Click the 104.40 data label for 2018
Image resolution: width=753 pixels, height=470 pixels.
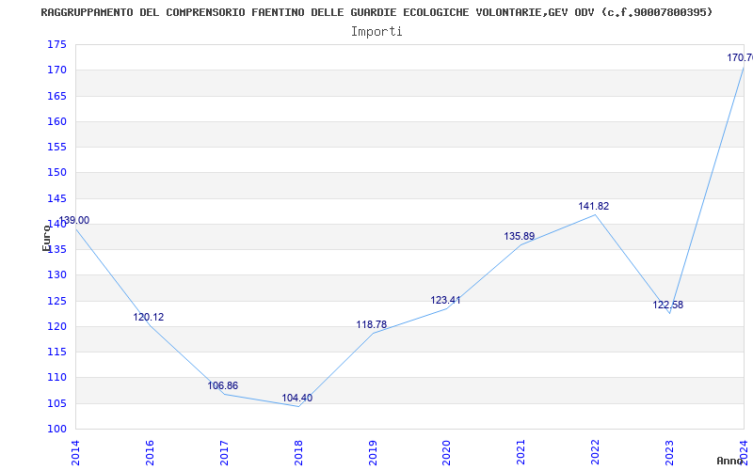[297, 398]
